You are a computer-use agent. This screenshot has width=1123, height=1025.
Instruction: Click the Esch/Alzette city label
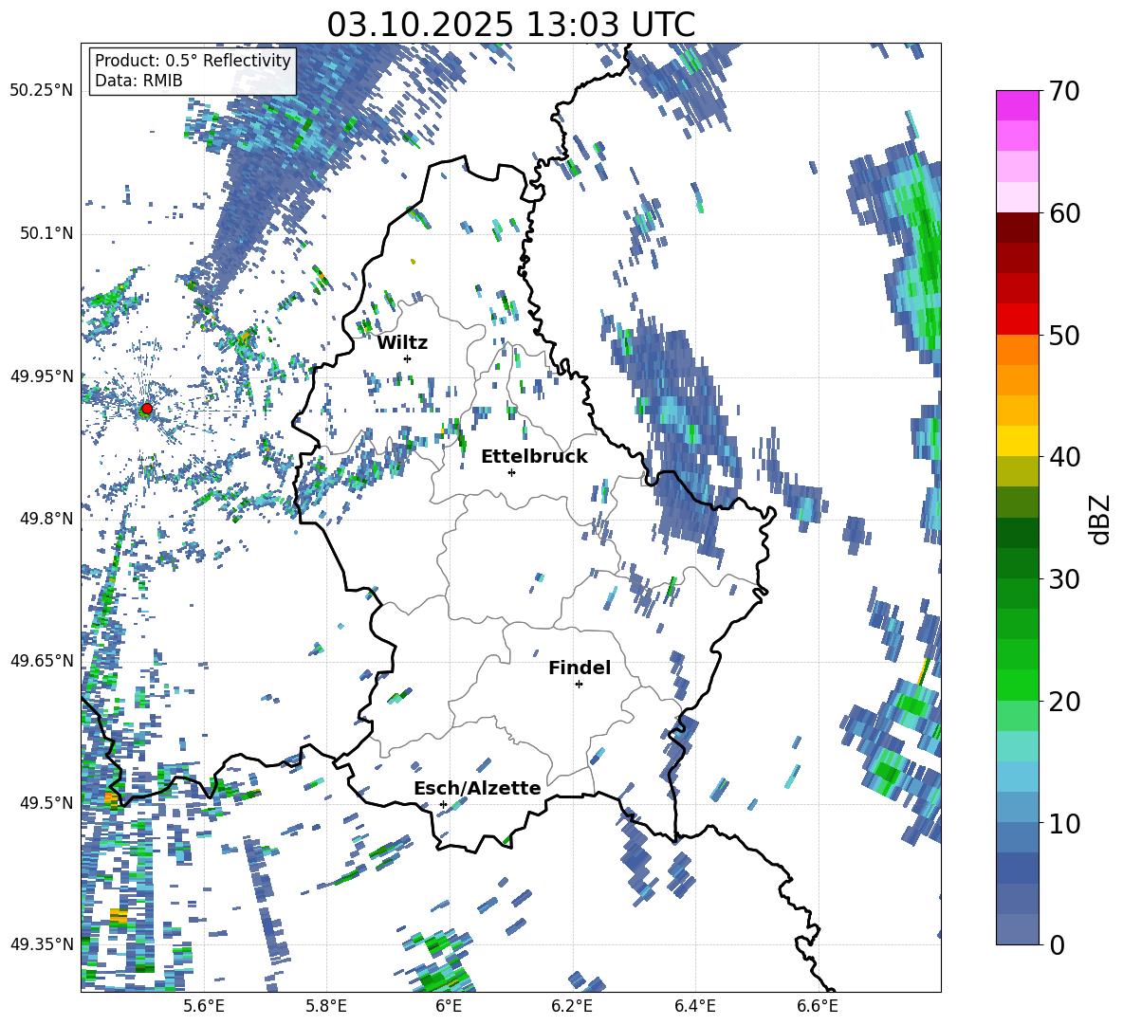coord(477,788)
